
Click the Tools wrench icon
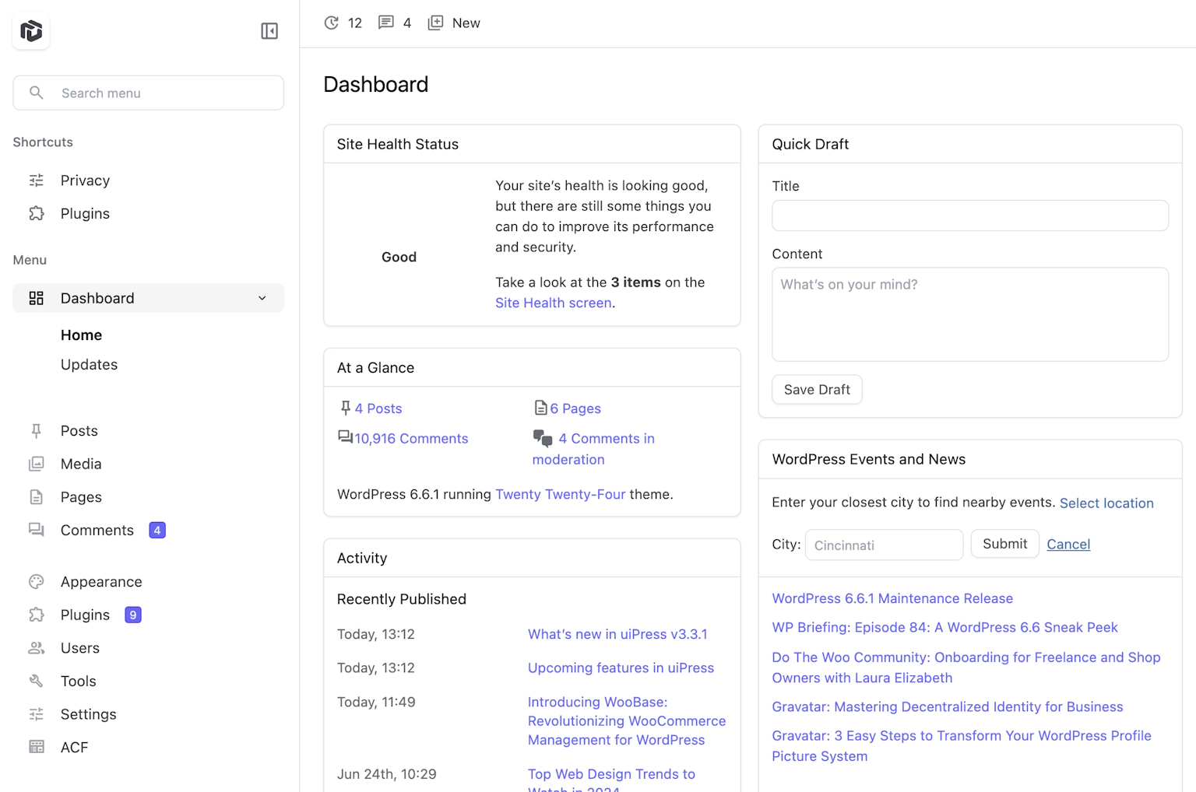tap(37, 681)
